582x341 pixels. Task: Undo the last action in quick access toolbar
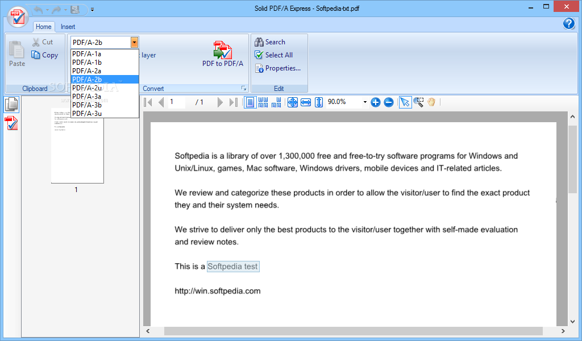tap(38, 10)
